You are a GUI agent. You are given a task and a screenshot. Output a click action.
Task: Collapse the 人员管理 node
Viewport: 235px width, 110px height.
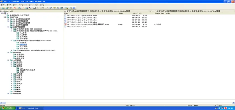[8, 60]
